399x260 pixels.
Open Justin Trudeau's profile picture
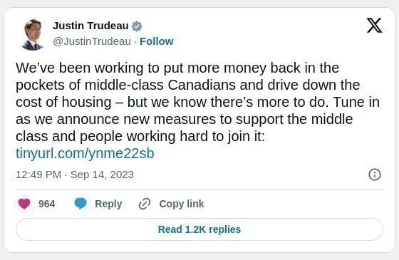coord(32,34)
